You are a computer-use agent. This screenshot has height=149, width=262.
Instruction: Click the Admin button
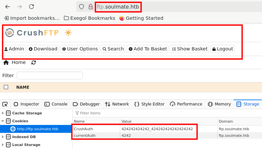point(14,49)
